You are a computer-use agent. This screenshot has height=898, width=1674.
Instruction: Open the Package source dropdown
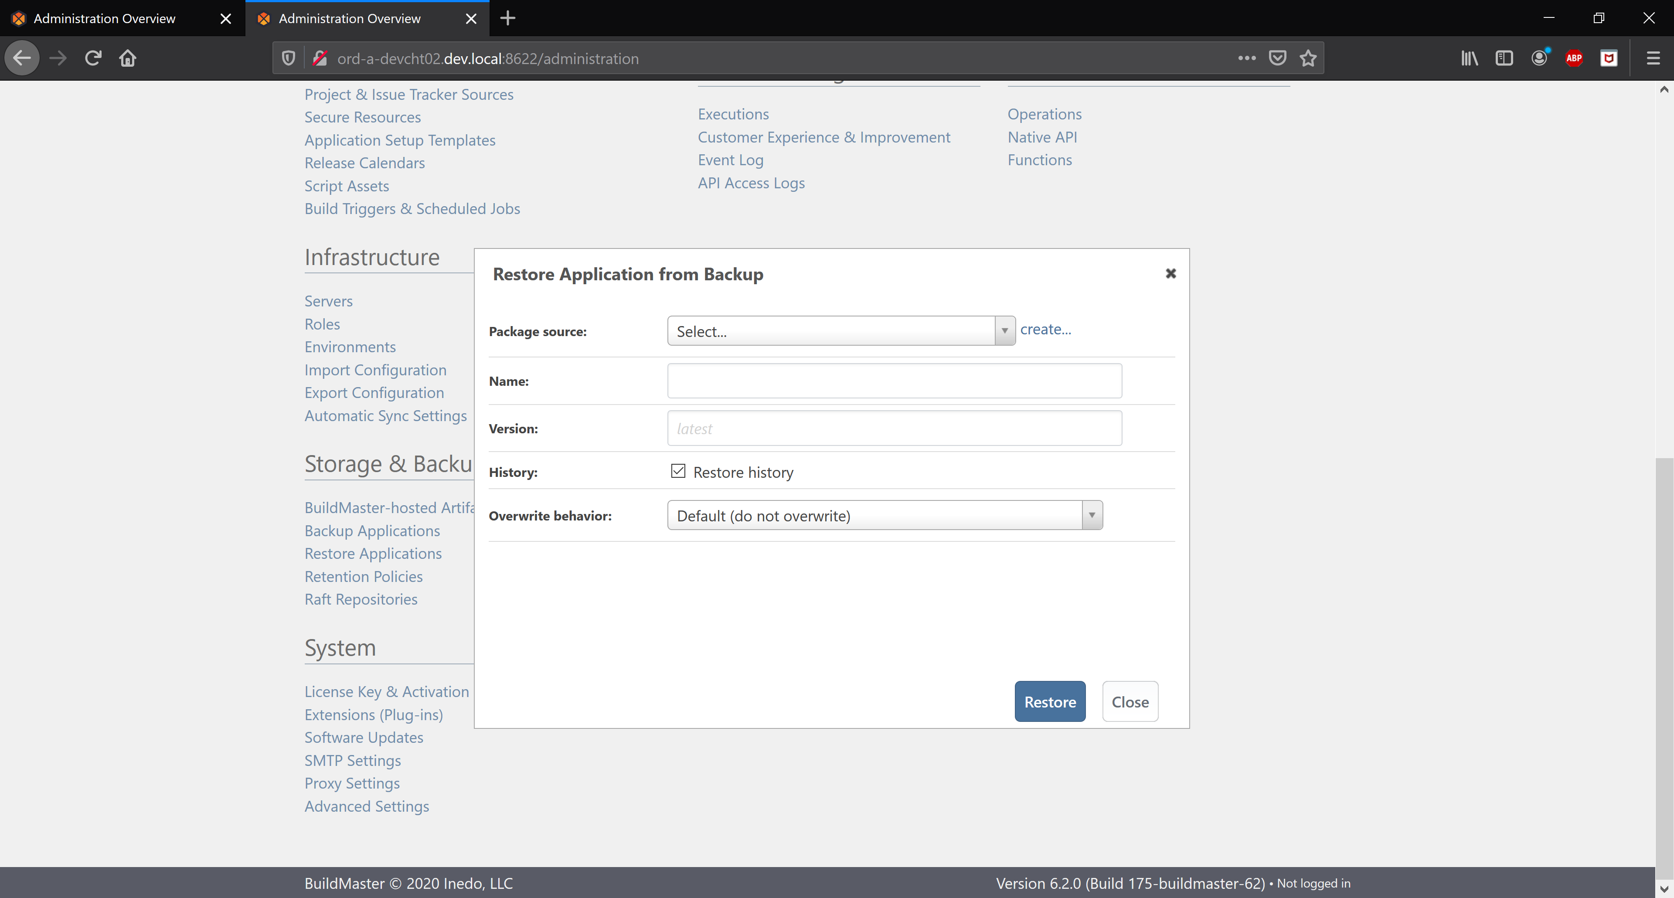point(841,331)
